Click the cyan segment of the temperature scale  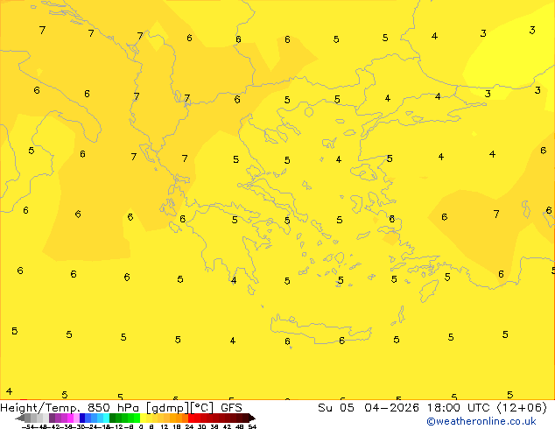coord(106,418)
